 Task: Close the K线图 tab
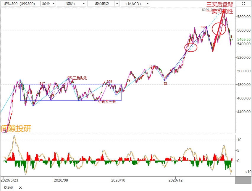pos(20,188)
